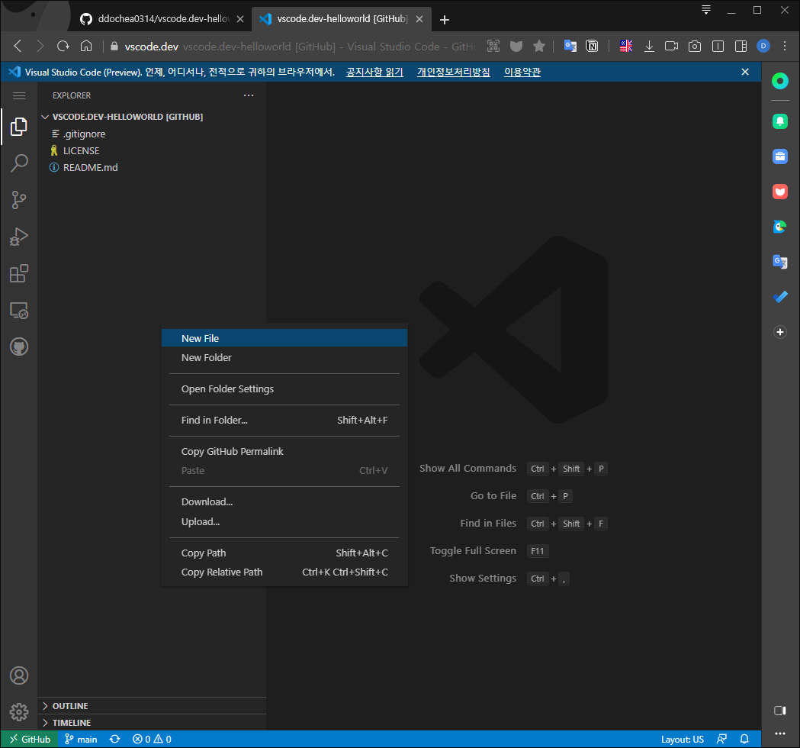Click the Synchronize Changes status bar icon
Viewport: 800px width, 748px height.
115,739
